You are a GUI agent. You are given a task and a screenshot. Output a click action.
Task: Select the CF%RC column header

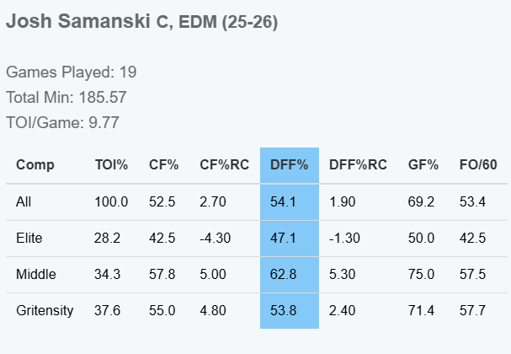[224, 165]
